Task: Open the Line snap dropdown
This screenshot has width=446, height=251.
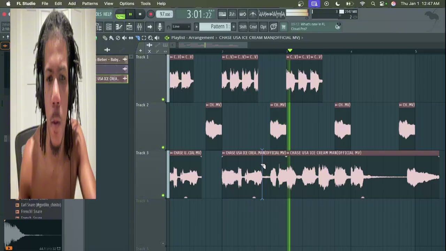Action: tap(181, 27)
